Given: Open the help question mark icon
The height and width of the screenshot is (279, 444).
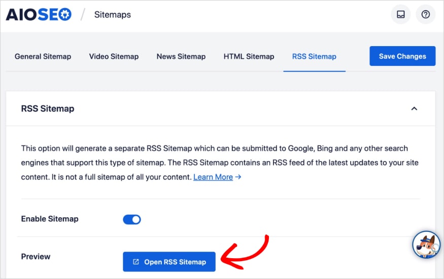Looking at the screenshot, I should click(425, 14).
